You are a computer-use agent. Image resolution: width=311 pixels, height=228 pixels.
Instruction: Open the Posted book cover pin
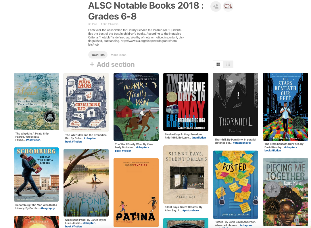235,185
